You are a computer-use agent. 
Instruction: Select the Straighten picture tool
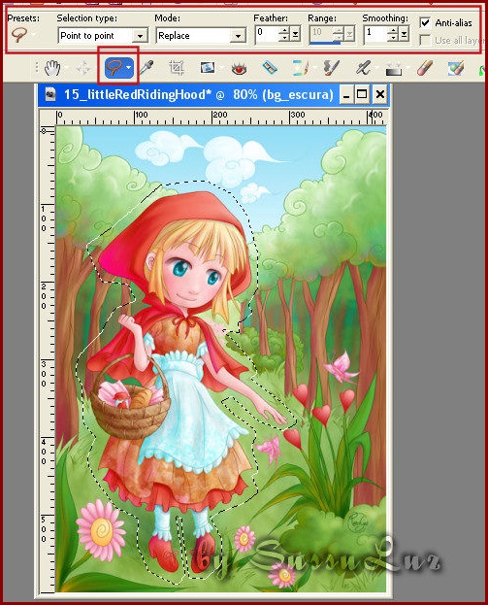(208, 68)
